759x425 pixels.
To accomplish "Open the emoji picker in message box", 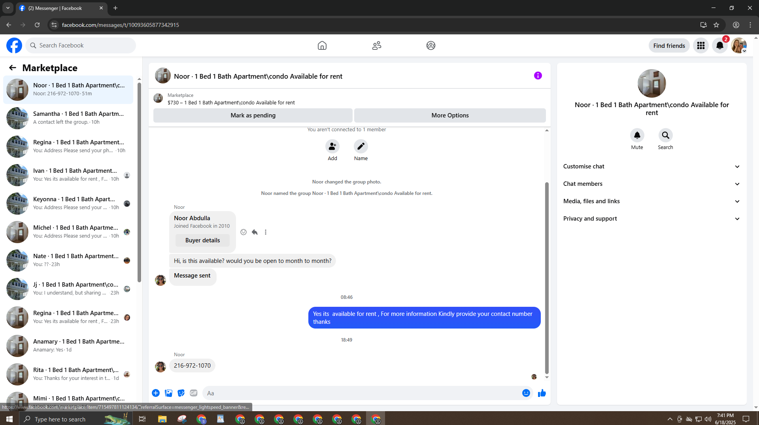I will click(x=526, y=393).
